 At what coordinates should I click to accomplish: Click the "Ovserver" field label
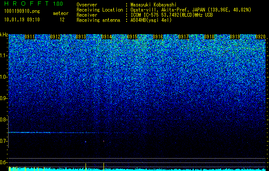[87, 5]
